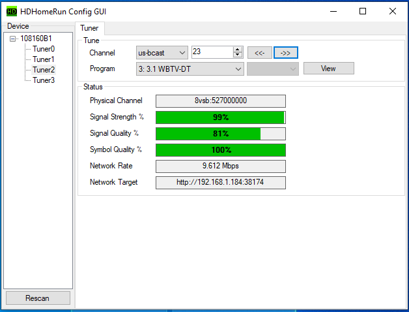Click the View button
Image resolution: width=409 pixels, height=312 pixels.
[x=328, y=69]
